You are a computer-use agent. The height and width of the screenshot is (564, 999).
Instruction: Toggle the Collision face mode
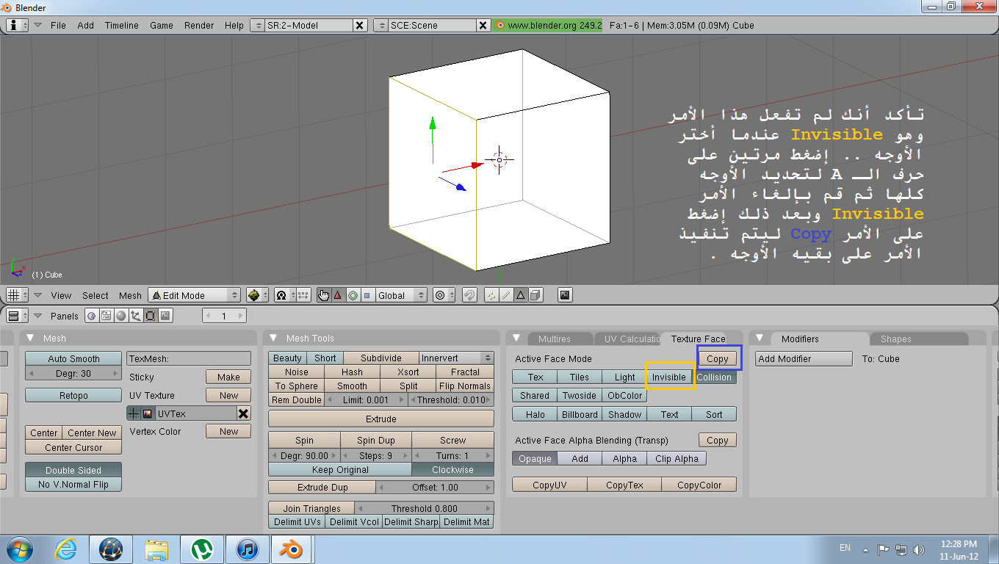pyautogui.click(x=714, y=377)
